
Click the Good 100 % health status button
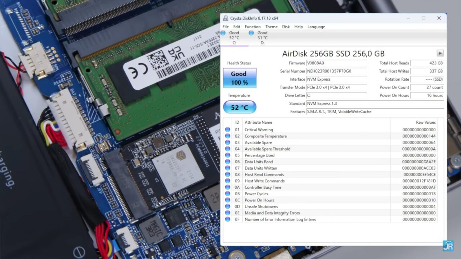[x=240, y=78]
